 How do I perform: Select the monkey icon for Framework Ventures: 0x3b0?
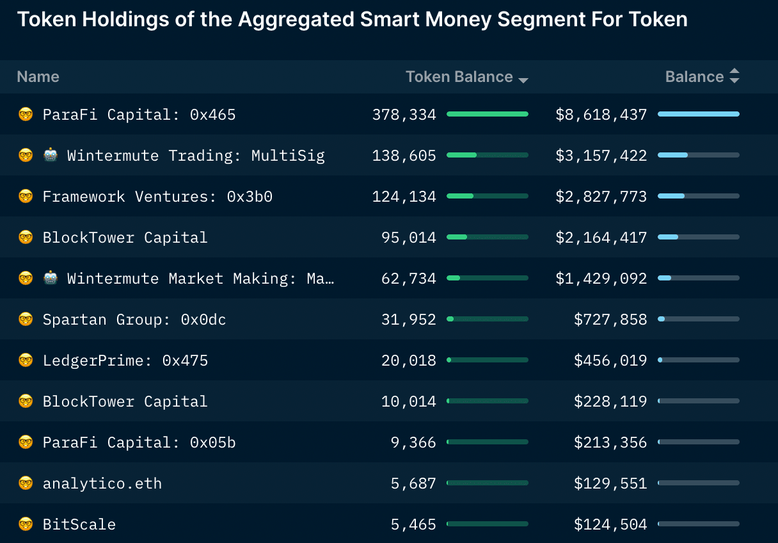pos(26,196)
